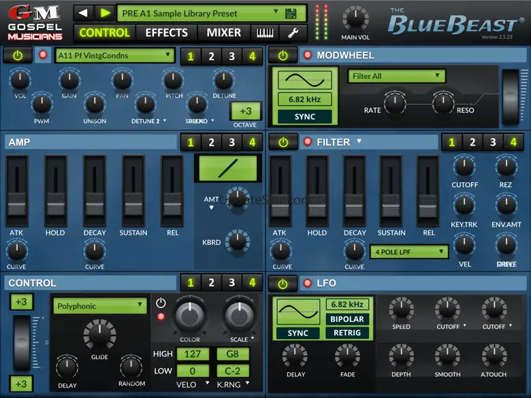Screen dimensions: 531x398
Task: Click the red record dot beside MODWHEEL
Action: click(x=308, y=55)
